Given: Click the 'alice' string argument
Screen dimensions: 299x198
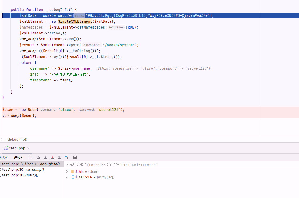Looking at the screenshot, I should 65,110.
